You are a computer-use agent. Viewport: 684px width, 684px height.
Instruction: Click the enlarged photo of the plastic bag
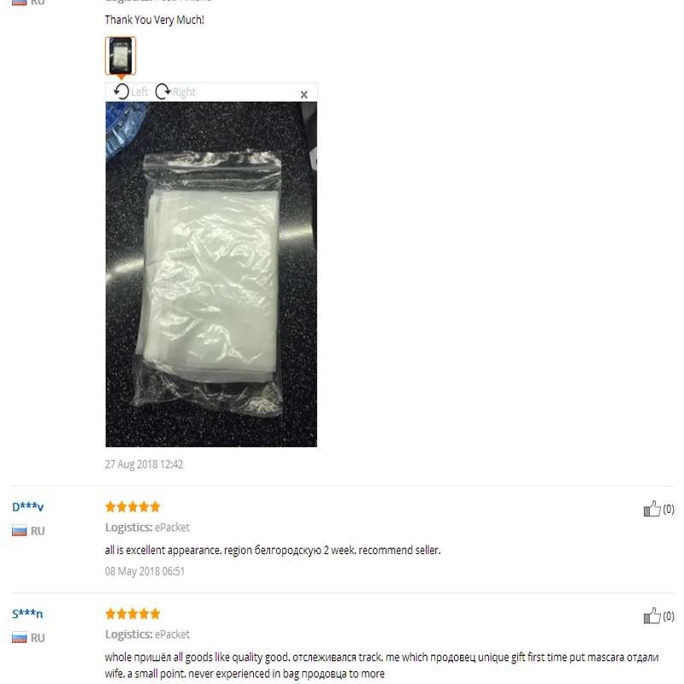tap(211, 274)
